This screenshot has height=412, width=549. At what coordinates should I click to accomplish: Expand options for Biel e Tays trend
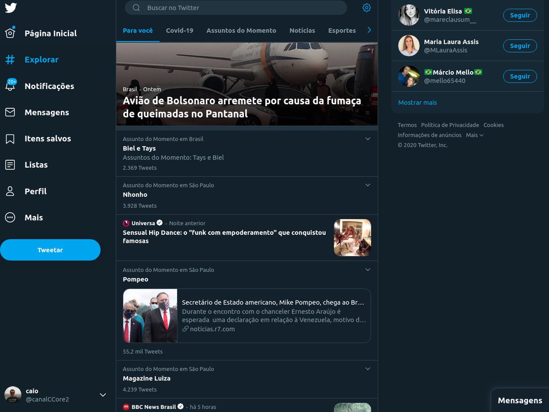(x=368, y=139)
